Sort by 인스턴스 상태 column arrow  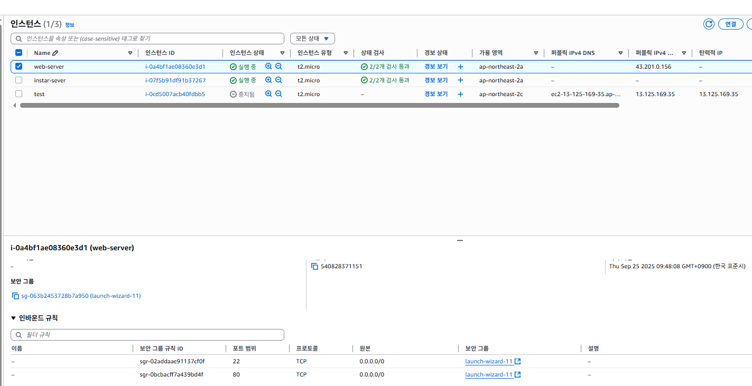tap(282, 53)
